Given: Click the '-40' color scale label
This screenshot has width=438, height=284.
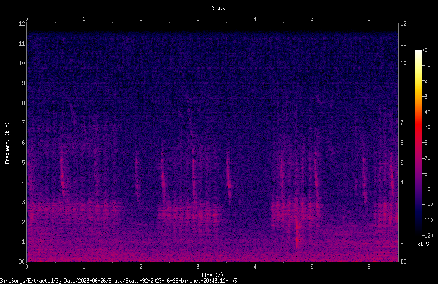Looking at the screenshot, I should [x=426, y=112].
